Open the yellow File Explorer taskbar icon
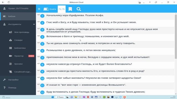177x99 pixels. (x=76, y=97)
